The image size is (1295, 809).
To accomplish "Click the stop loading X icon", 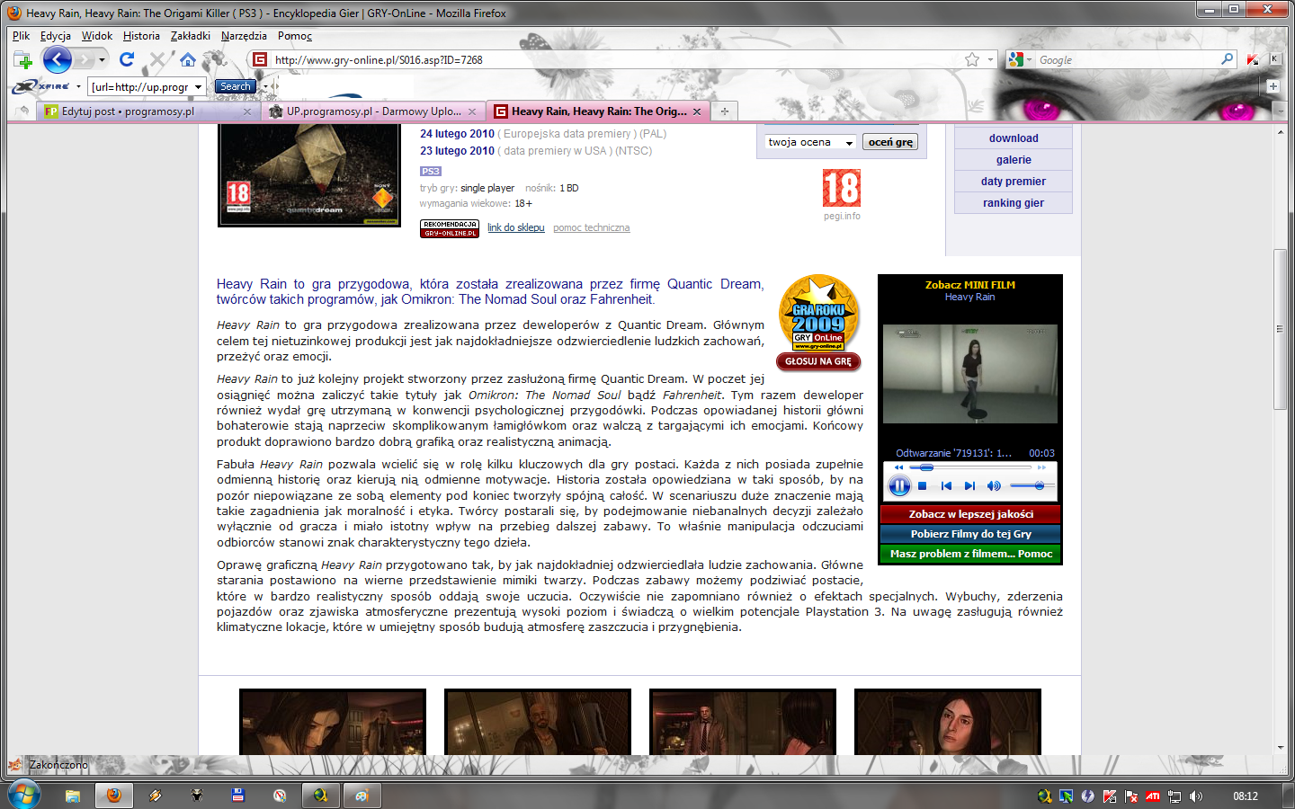I will tap(157, 59).
